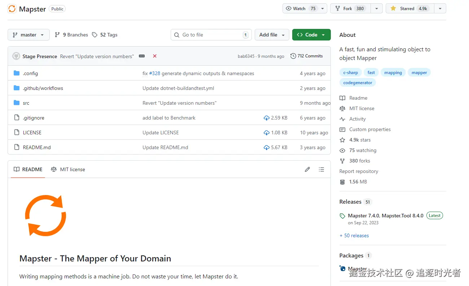Expand the star lists dropdown arrow
Image resolution: width=469 pixels, height=286 pixels.
point(440,9)
